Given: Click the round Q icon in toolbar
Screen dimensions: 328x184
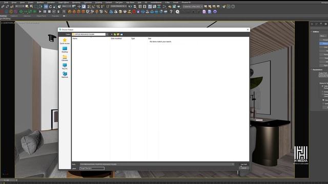Looking at the screenshot, I should click(177, 12).
